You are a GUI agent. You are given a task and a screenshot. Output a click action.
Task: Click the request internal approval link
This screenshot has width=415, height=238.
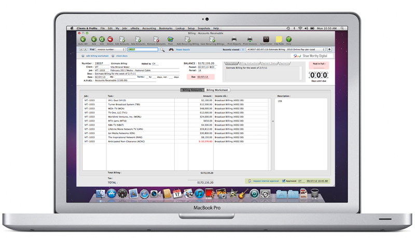[x=266, y=181]
